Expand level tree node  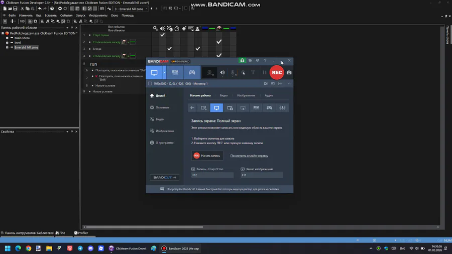click(7, 43)
